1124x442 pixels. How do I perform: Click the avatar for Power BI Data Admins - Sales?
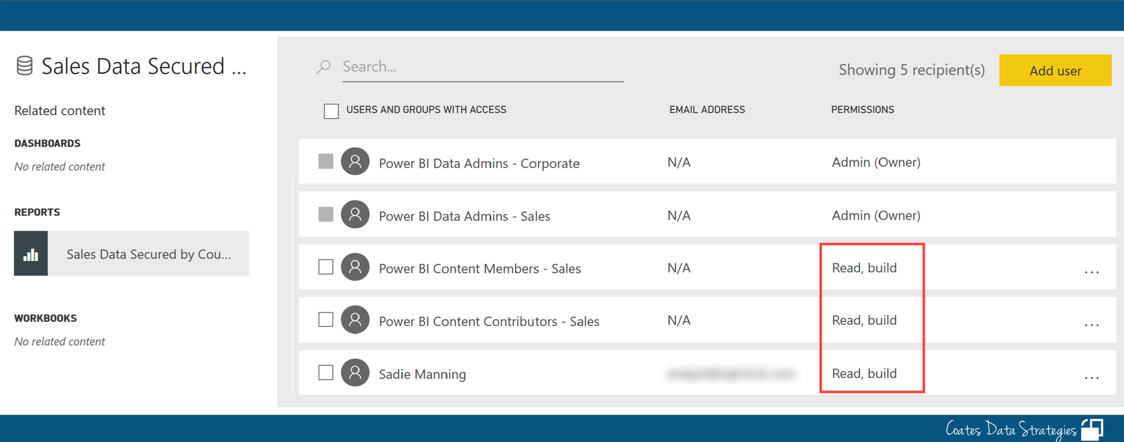(355, 215)
